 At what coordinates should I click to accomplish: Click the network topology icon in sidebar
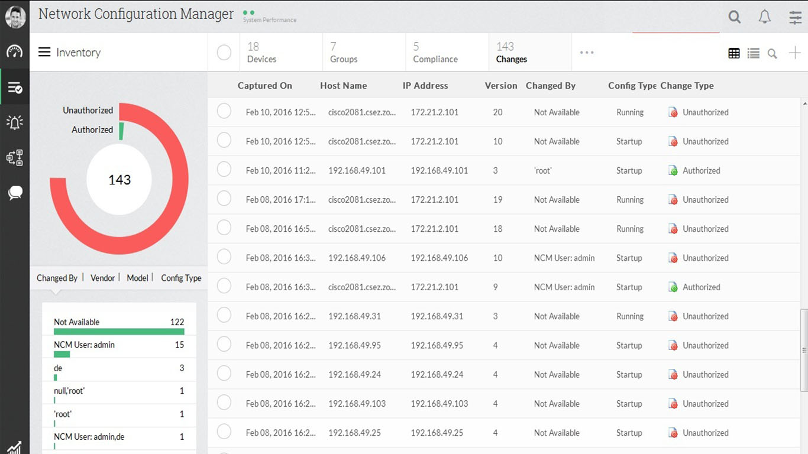(x=15, y=158)
